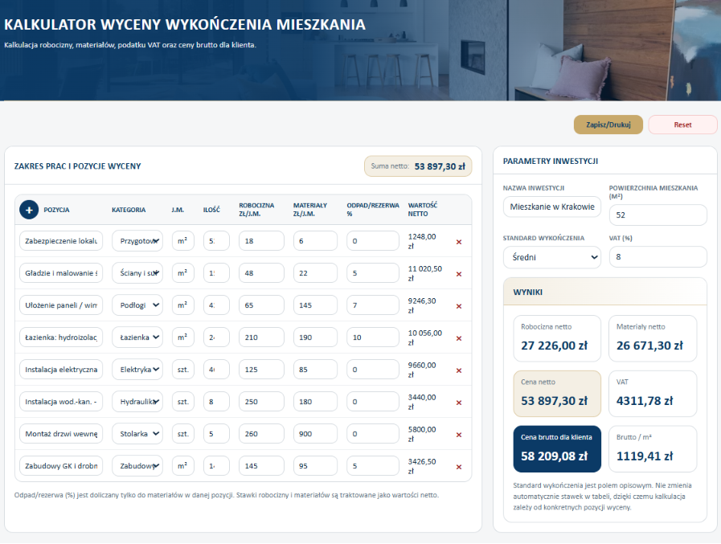The image size is (721, 544).
Task: Click Cena brutto dla klienta card
Action: click(557, 449)
